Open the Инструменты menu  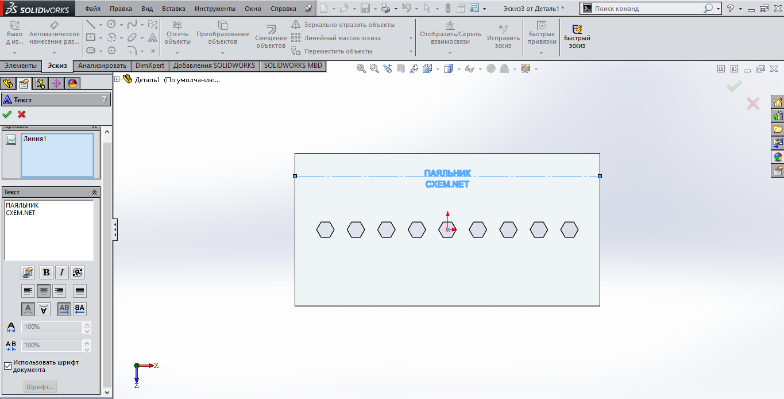[215, 9]
